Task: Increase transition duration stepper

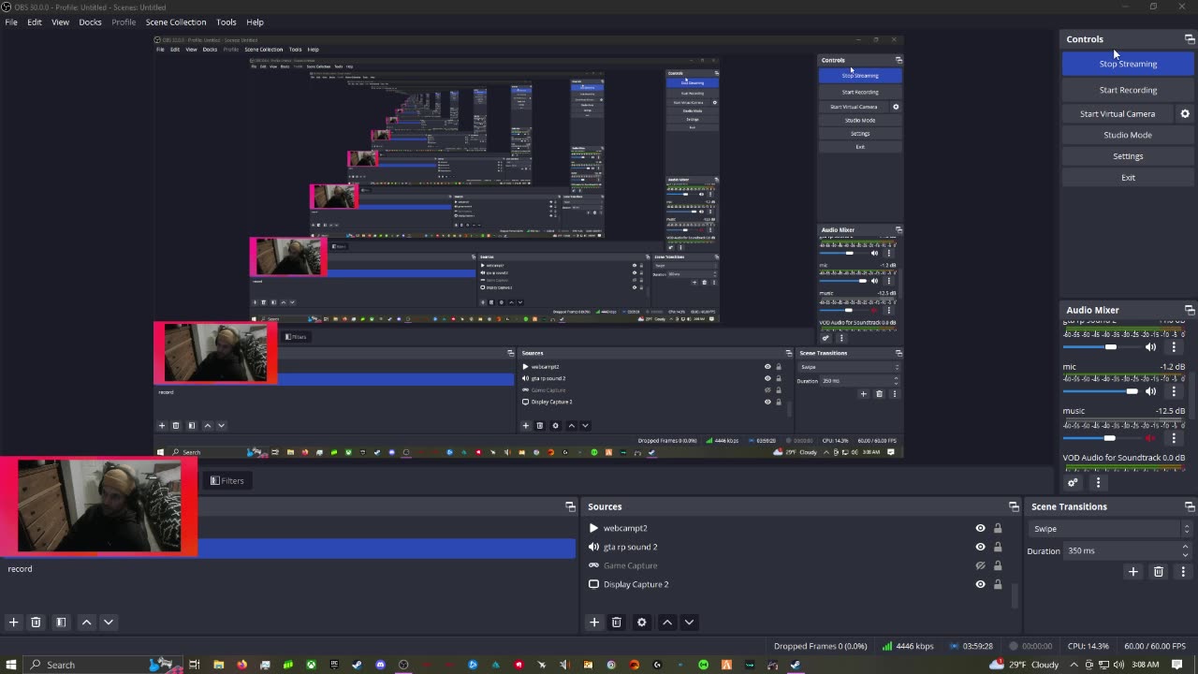Action: (1186, 547)
